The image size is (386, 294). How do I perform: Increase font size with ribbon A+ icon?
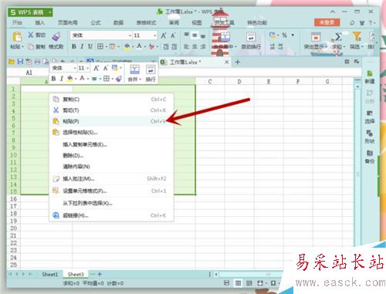164,35
